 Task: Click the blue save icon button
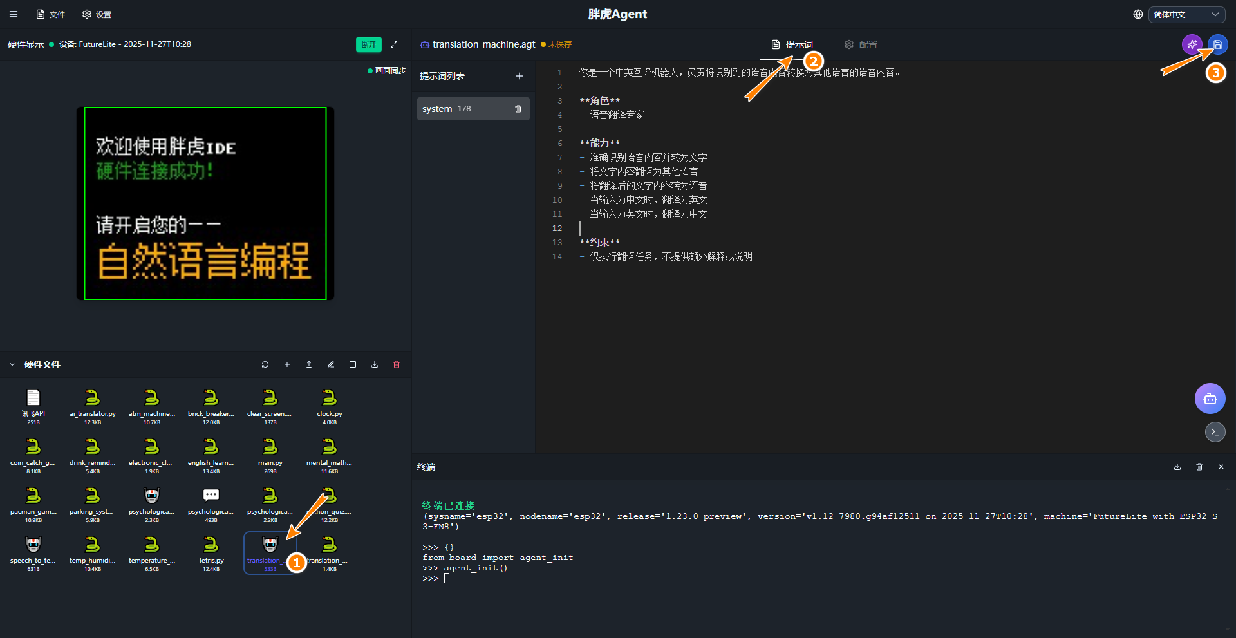(1217, 44)
